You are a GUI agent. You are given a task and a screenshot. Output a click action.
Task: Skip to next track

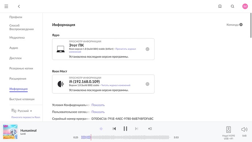[137, 128]
